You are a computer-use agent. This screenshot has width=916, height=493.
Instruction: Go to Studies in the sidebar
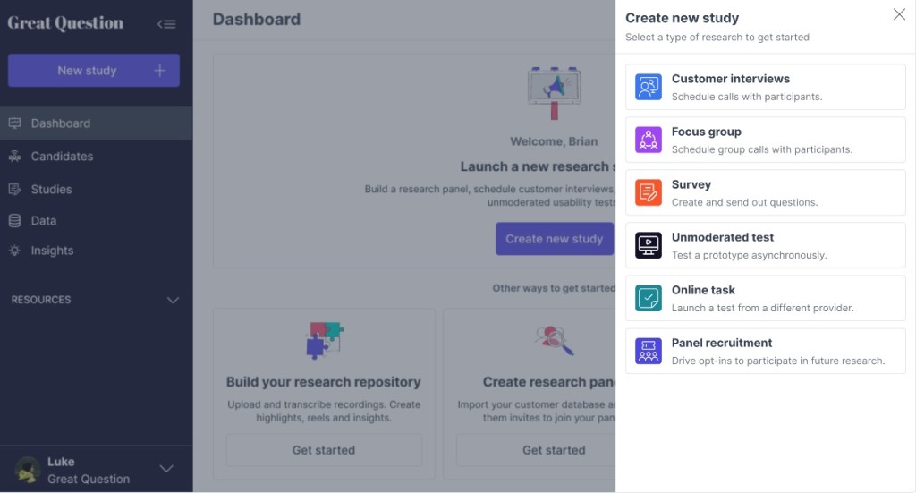(51, 190)
